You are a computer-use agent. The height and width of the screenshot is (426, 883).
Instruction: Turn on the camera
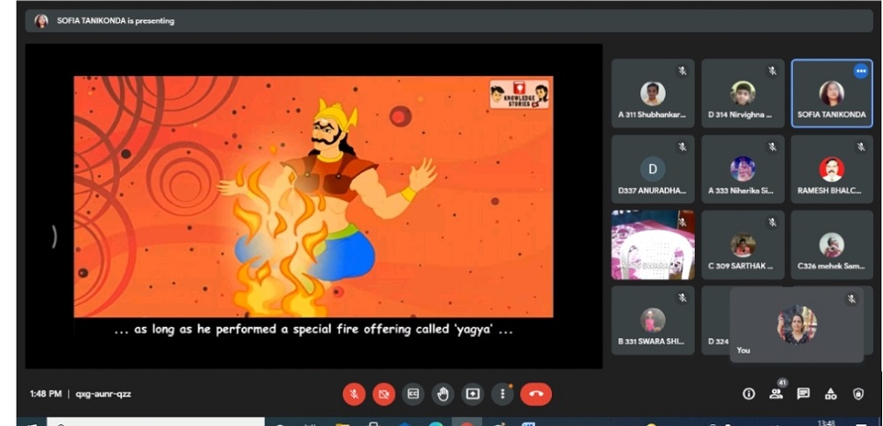383,394
